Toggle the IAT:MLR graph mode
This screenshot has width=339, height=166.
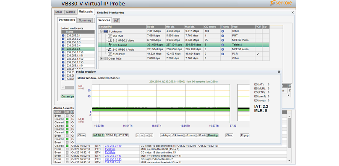point(98,135)
